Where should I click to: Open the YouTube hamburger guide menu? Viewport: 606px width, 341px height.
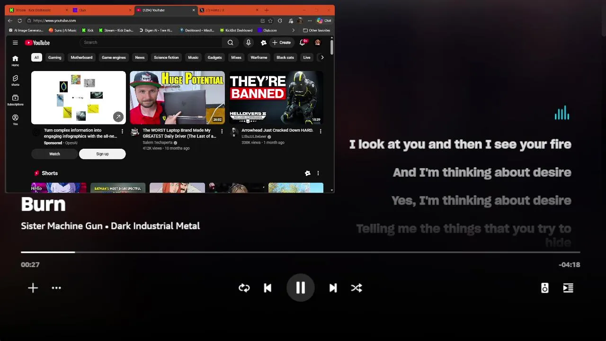pyautogui.click(x=15, y=43)
